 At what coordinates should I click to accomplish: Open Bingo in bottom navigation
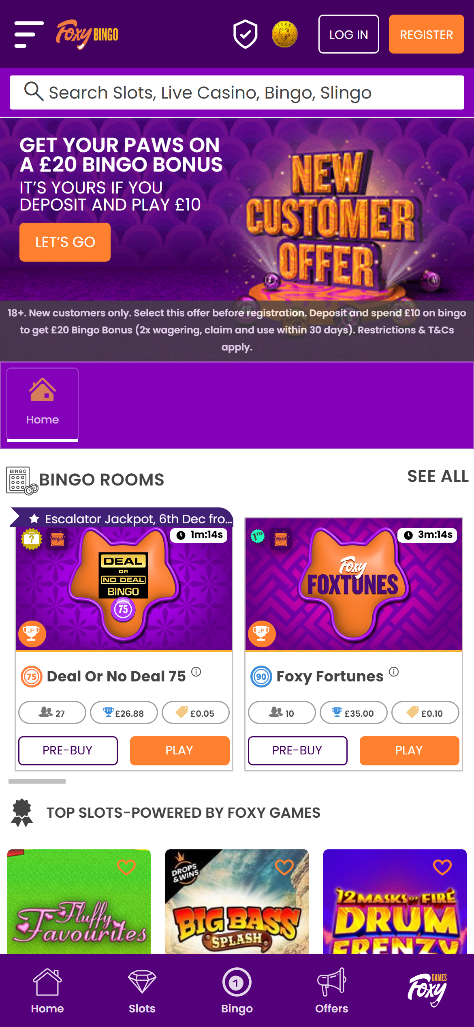point(237,990)
